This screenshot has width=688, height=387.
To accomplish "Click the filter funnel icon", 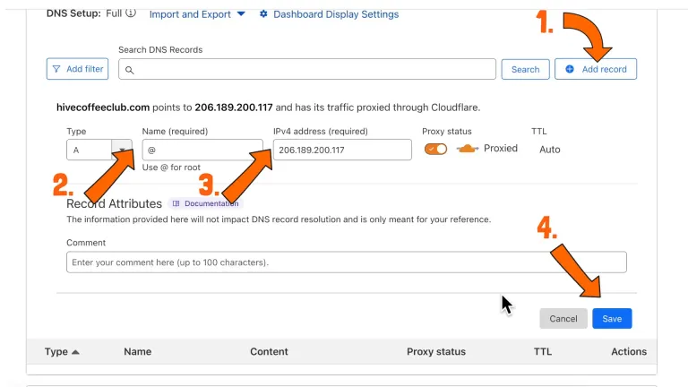I will tap(56, 69).
